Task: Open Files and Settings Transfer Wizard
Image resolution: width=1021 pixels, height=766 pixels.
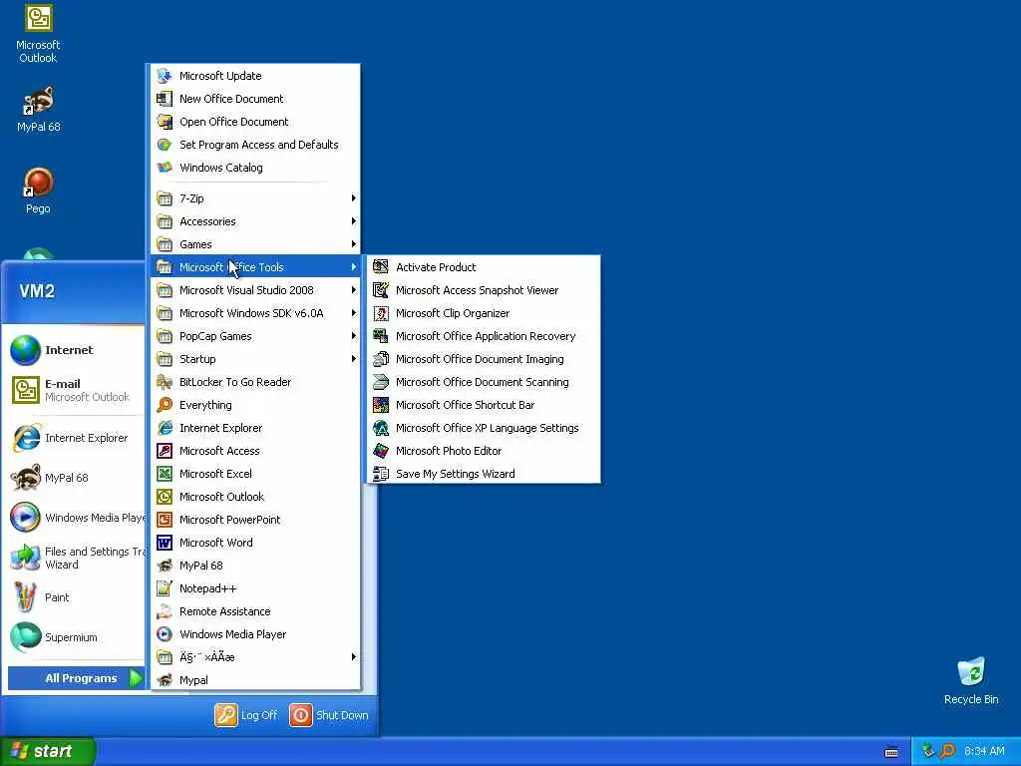Action: (74, 559)
